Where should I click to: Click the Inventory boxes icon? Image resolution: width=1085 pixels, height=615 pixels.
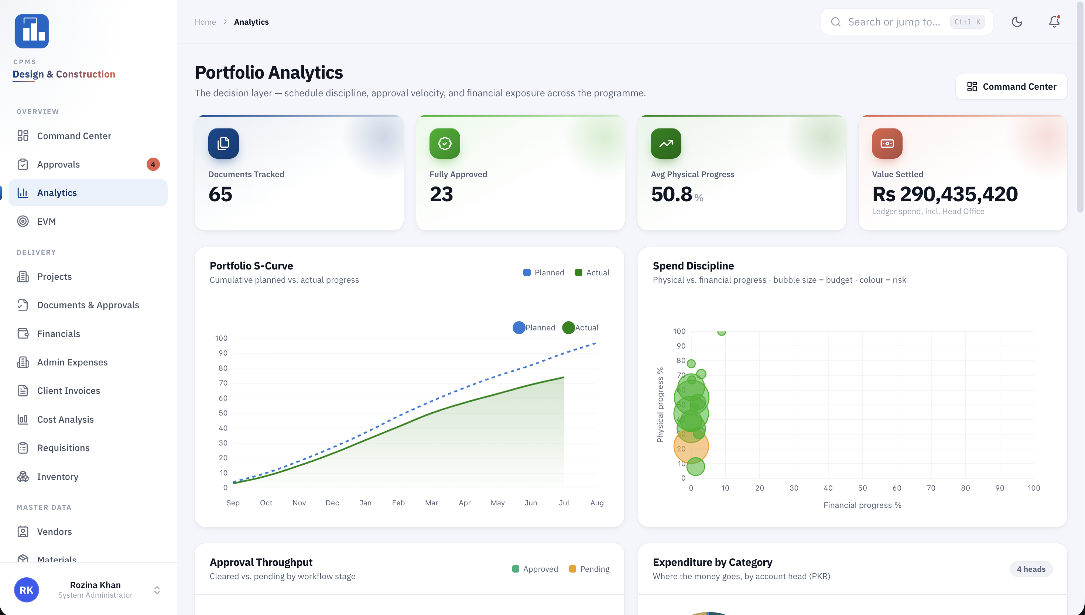[x=23, y=476]
